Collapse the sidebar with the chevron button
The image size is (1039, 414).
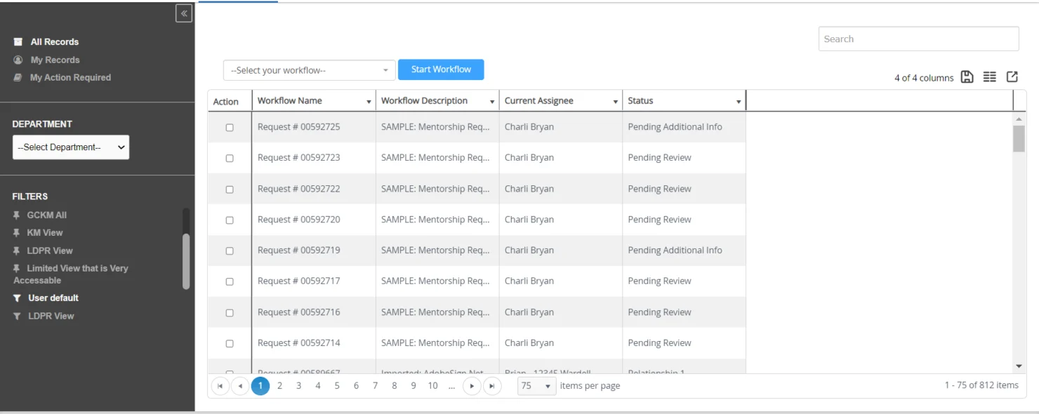[x=183, y=13]
